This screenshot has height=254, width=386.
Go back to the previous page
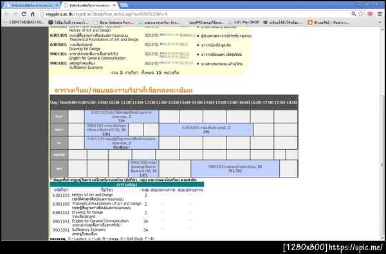[x=6, y=14]
